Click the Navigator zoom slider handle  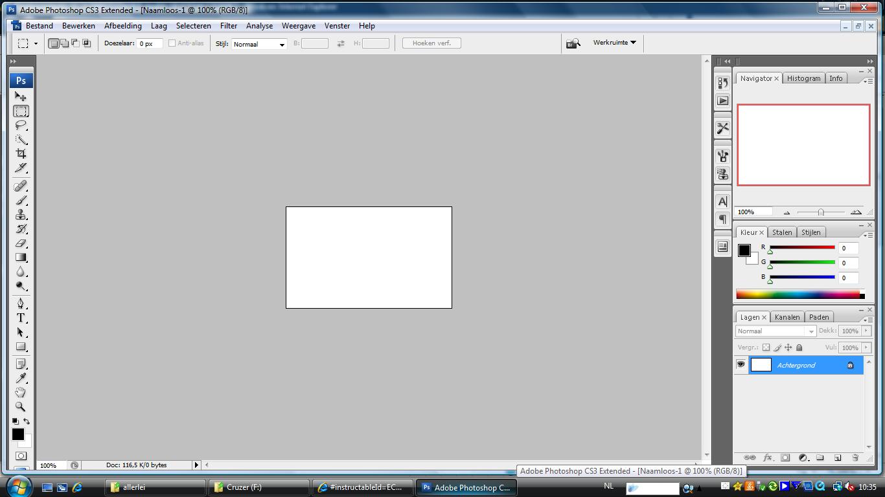click(821, 212)
